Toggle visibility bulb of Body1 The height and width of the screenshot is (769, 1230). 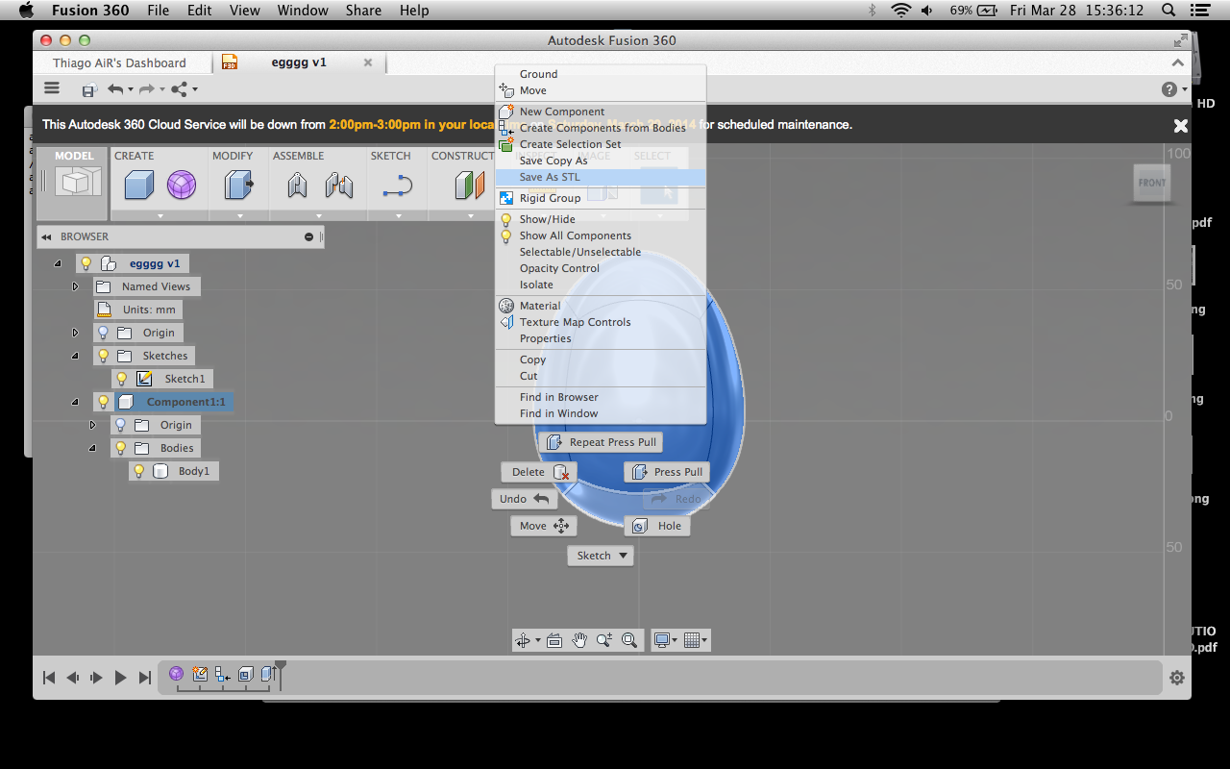click(x=138, y=471)
